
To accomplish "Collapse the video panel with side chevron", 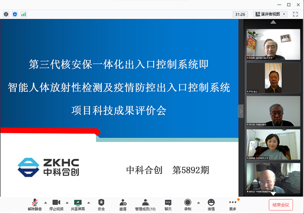I will pyautogui.click(x=241, y=111).
